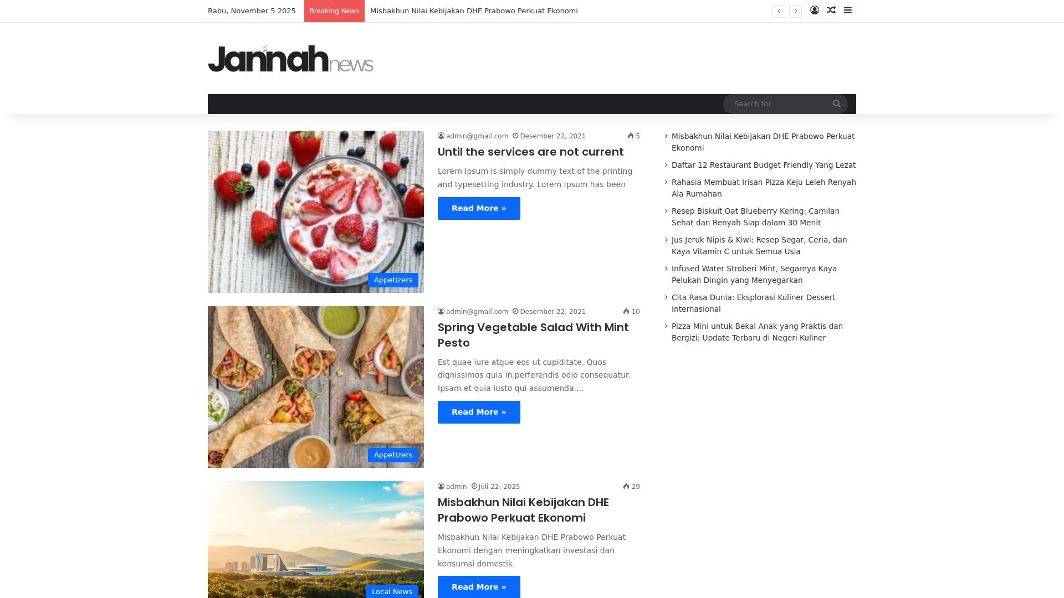Click the search magnifier icon
1064x598 pixels.
tap(837, 104)
